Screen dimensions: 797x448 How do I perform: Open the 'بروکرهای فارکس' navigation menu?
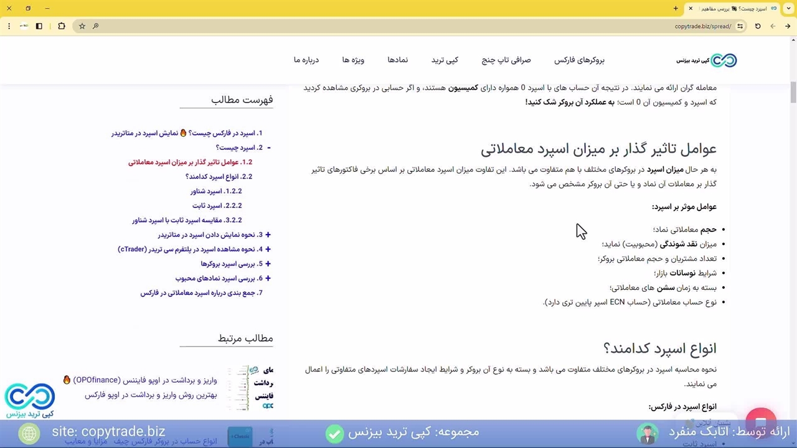pyautogui.click(x=579, y=60)
